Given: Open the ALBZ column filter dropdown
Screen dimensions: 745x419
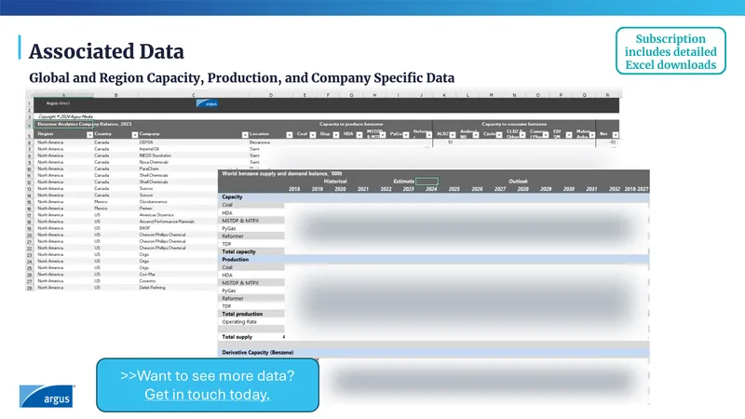Looking at the screenshot, I should pos(453,135).
